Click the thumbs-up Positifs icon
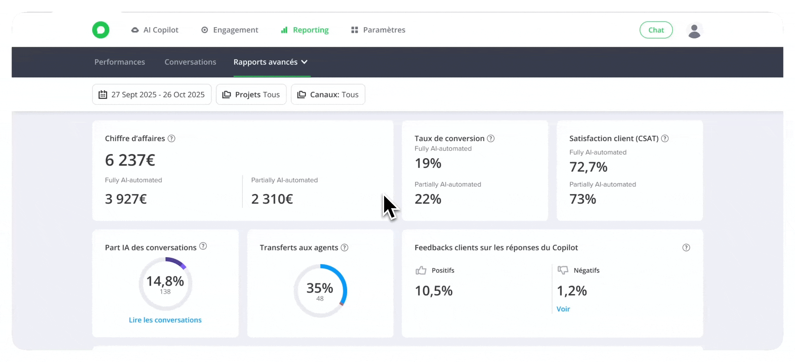Image resolution: width=795 pixels, height=362 pixels. point(421,270)
